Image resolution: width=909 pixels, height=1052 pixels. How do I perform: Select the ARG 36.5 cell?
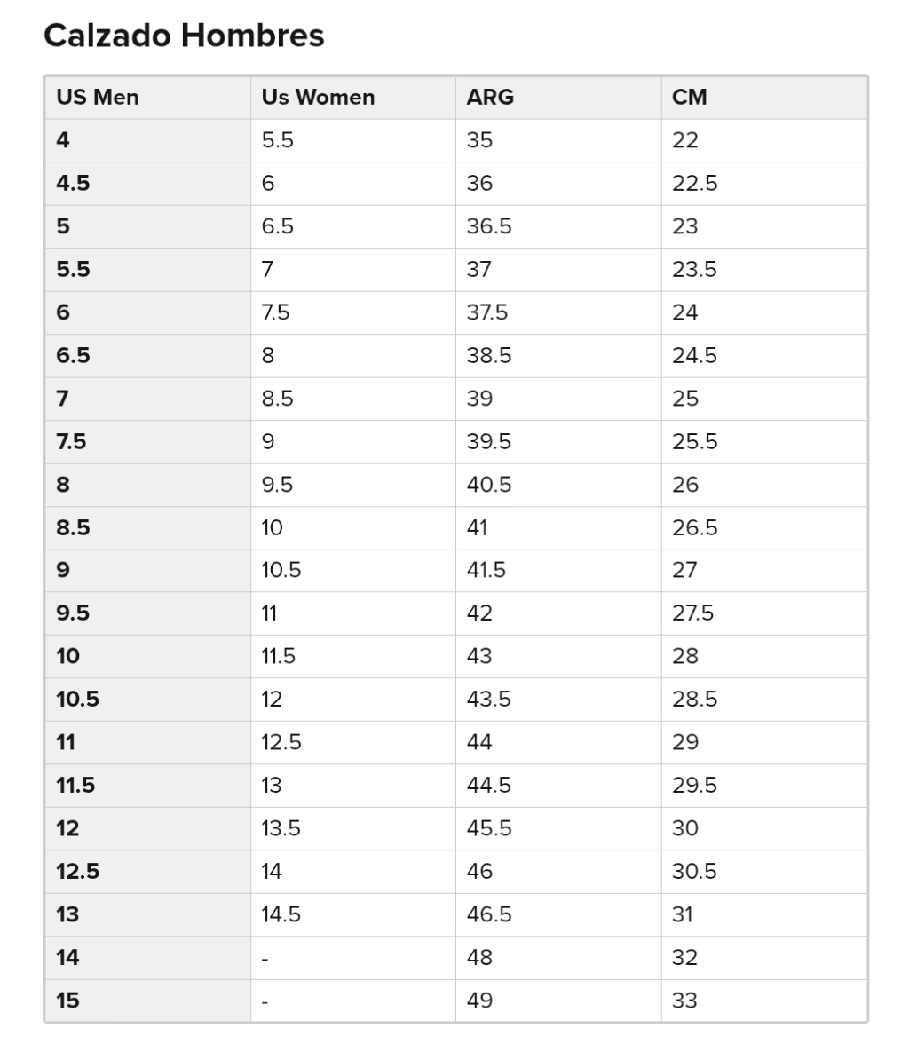tap(489, 226)
